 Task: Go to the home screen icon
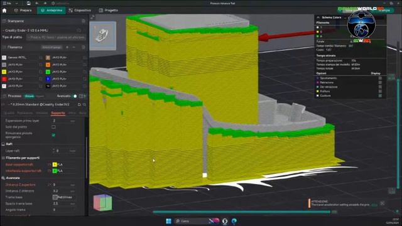click(x=4, y=11)
